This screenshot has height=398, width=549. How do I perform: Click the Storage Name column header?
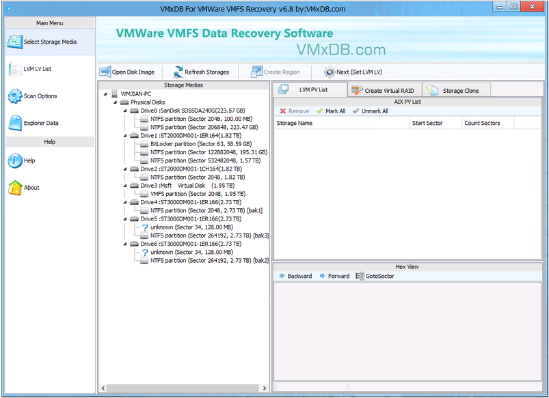tap(342, 123)
